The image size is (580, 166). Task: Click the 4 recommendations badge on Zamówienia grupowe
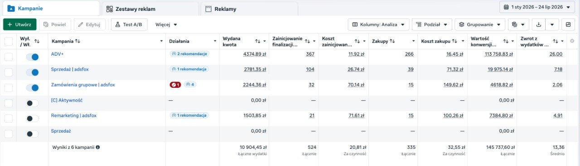[190, 85]
